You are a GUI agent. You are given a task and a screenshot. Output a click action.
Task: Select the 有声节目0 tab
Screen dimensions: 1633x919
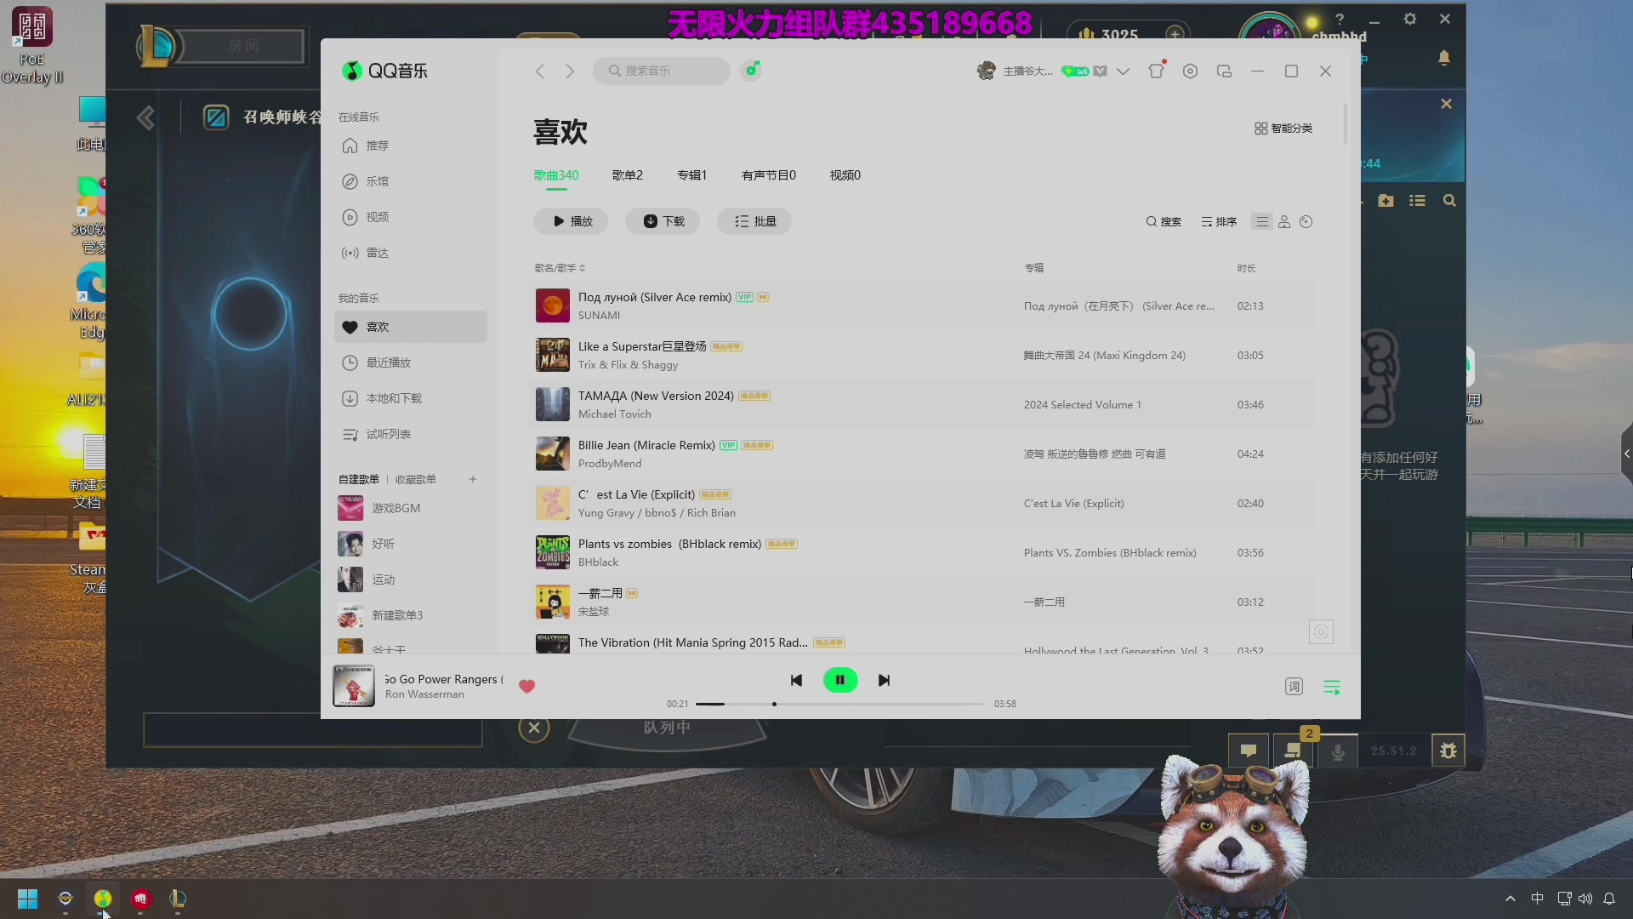pos(769,175)
